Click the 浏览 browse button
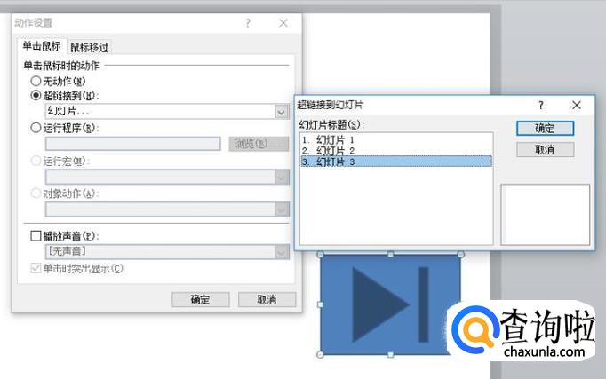Image resolution: width=606 pixels, height=379 pixels. tap(259, 144)
